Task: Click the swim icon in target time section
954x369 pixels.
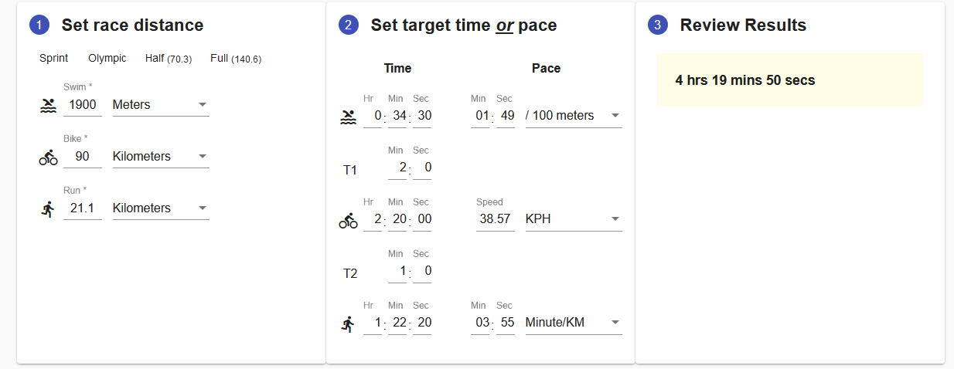Action: [348, 117]
